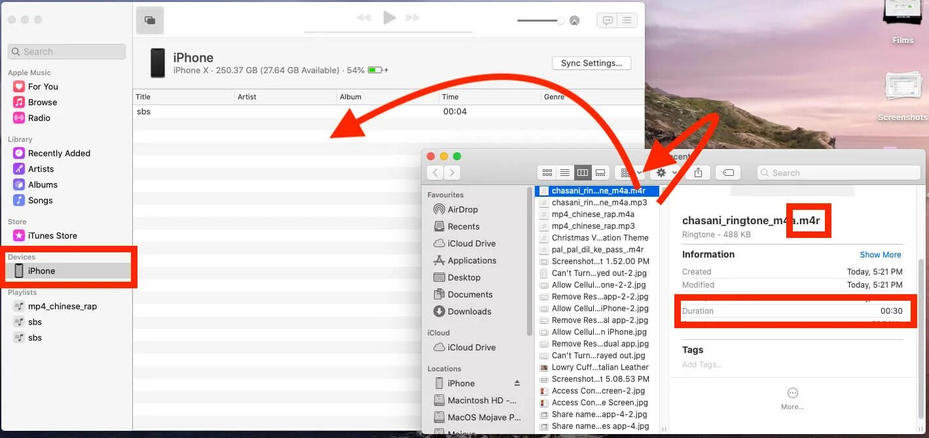Image resolution: width=929 pixels, height=438 pixels.
Task: Select pal_pal_dil_ke_pass_.m4r file
Action: click(598, 250)
